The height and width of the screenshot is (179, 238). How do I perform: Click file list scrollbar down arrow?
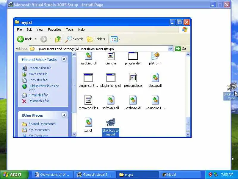point(188,134)
